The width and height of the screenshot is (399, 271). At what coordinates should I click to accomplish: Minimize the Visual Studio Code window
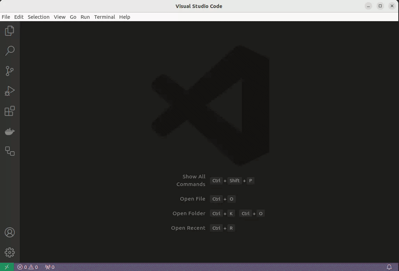coord(368,6)
